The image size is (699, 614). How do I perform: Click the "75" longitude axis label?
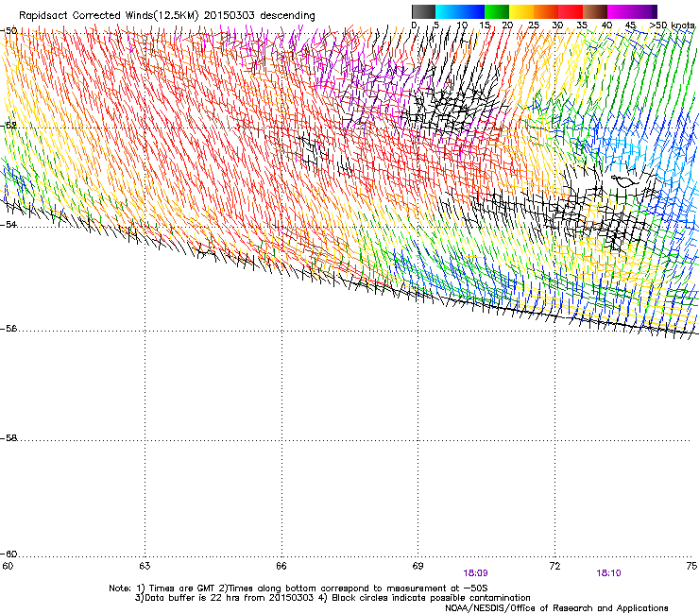click(x=691, y=566)
